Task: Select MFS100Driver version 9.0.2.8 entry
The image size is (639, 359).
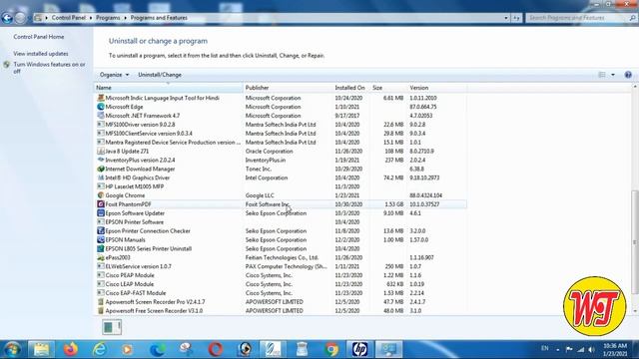Action: tap(281, 125)
